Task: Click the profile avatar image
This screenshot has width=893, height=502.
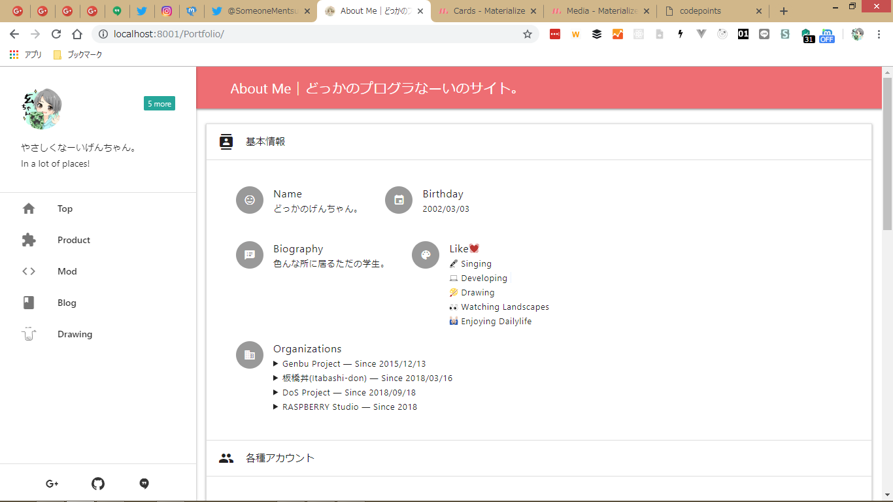Action: pos(42,109)
